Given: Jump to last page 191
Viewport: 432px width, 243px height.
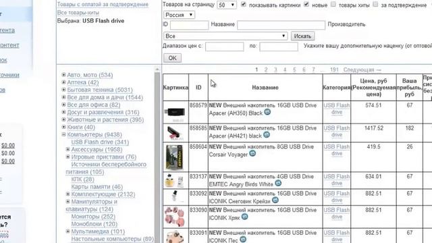Looking at the screenshot, I should coord(334,70).
